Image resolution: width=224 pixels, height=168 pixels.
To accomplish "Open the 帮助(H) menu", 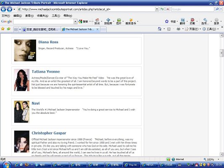I will [x=68, y=16].
